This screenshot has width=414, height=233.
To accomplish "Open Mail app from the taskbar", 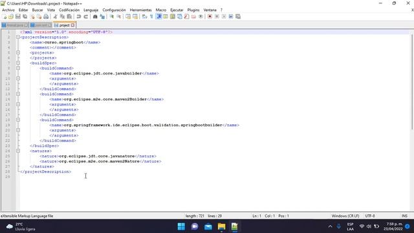I will (208, 227).
